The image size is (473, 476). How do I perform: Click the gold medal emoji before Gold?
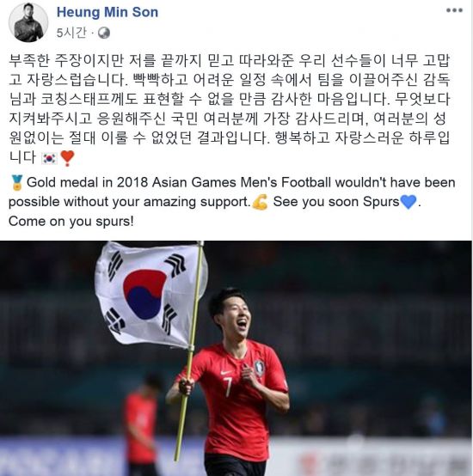[16, 183]
